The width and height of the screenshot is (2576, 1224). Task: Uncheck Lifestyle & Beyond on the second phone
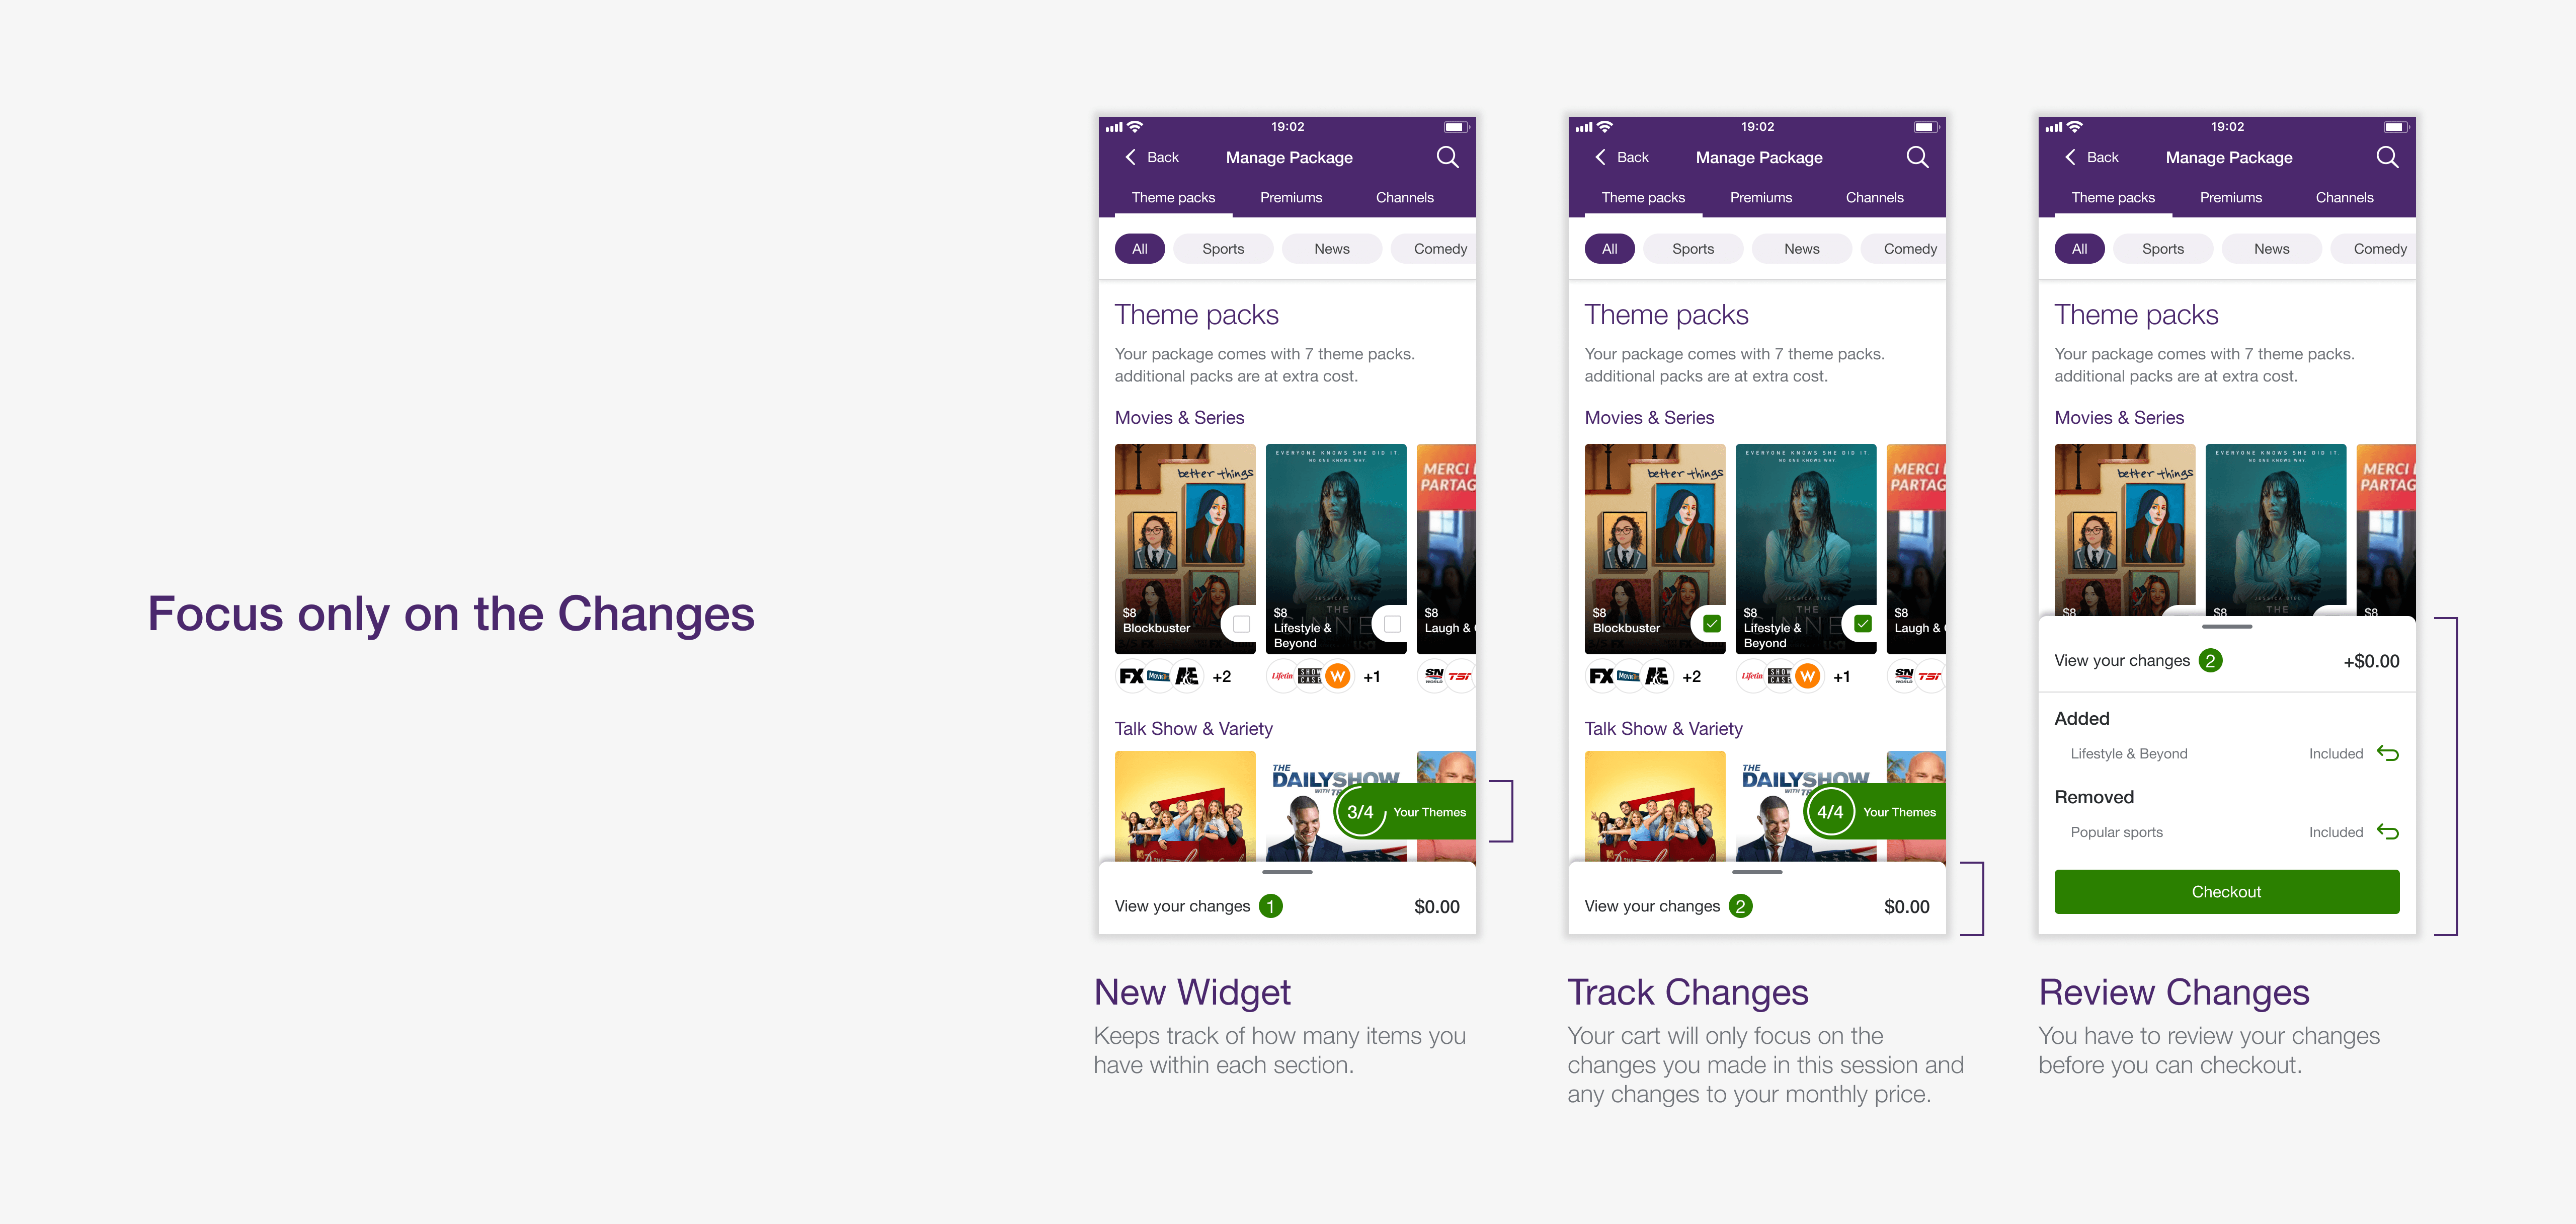click(1862, 624)
